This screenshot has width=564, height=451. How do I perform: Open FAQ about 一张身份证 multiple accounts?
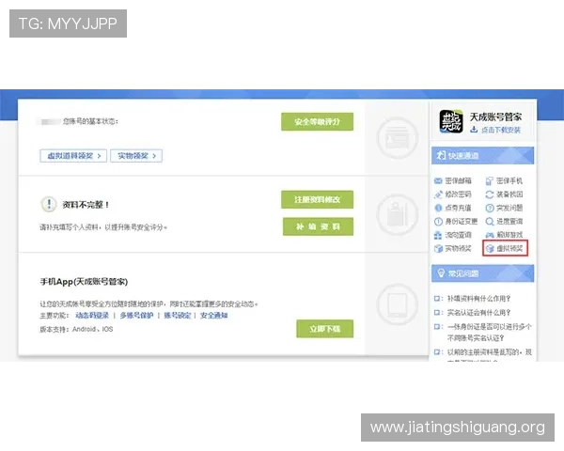pos(489,333)
